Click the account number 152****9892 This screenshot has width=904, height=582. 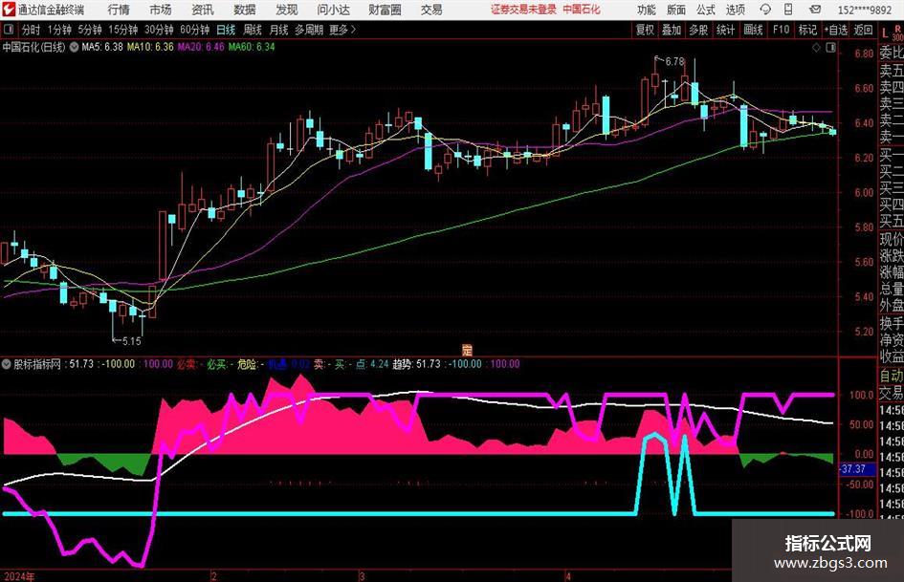pyautogui.click(x=865, y=10)
